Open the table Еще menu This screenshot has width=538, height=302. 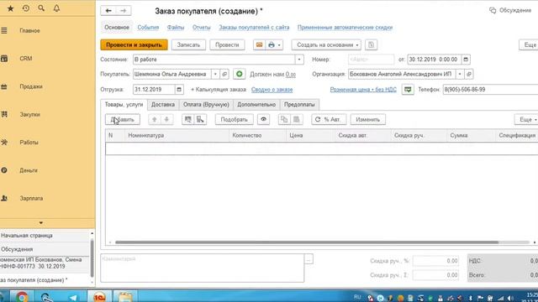(527, 119)
